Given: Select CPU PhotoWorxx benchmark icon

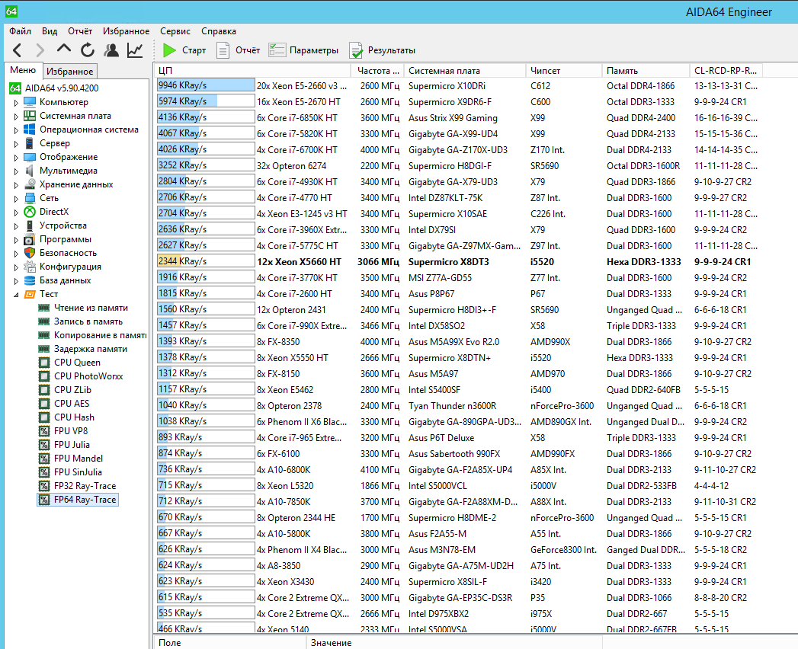Looking at the screenshot, I should tap(44, 376).
